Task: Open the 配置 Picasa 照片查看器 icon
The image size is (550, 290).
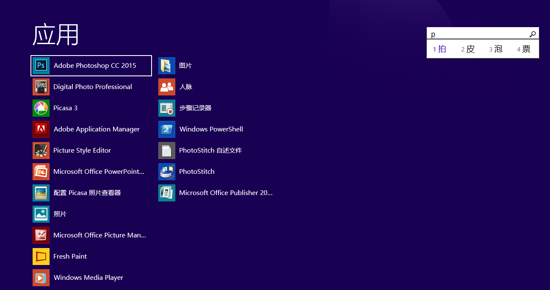Action: (x=41, y=193)
